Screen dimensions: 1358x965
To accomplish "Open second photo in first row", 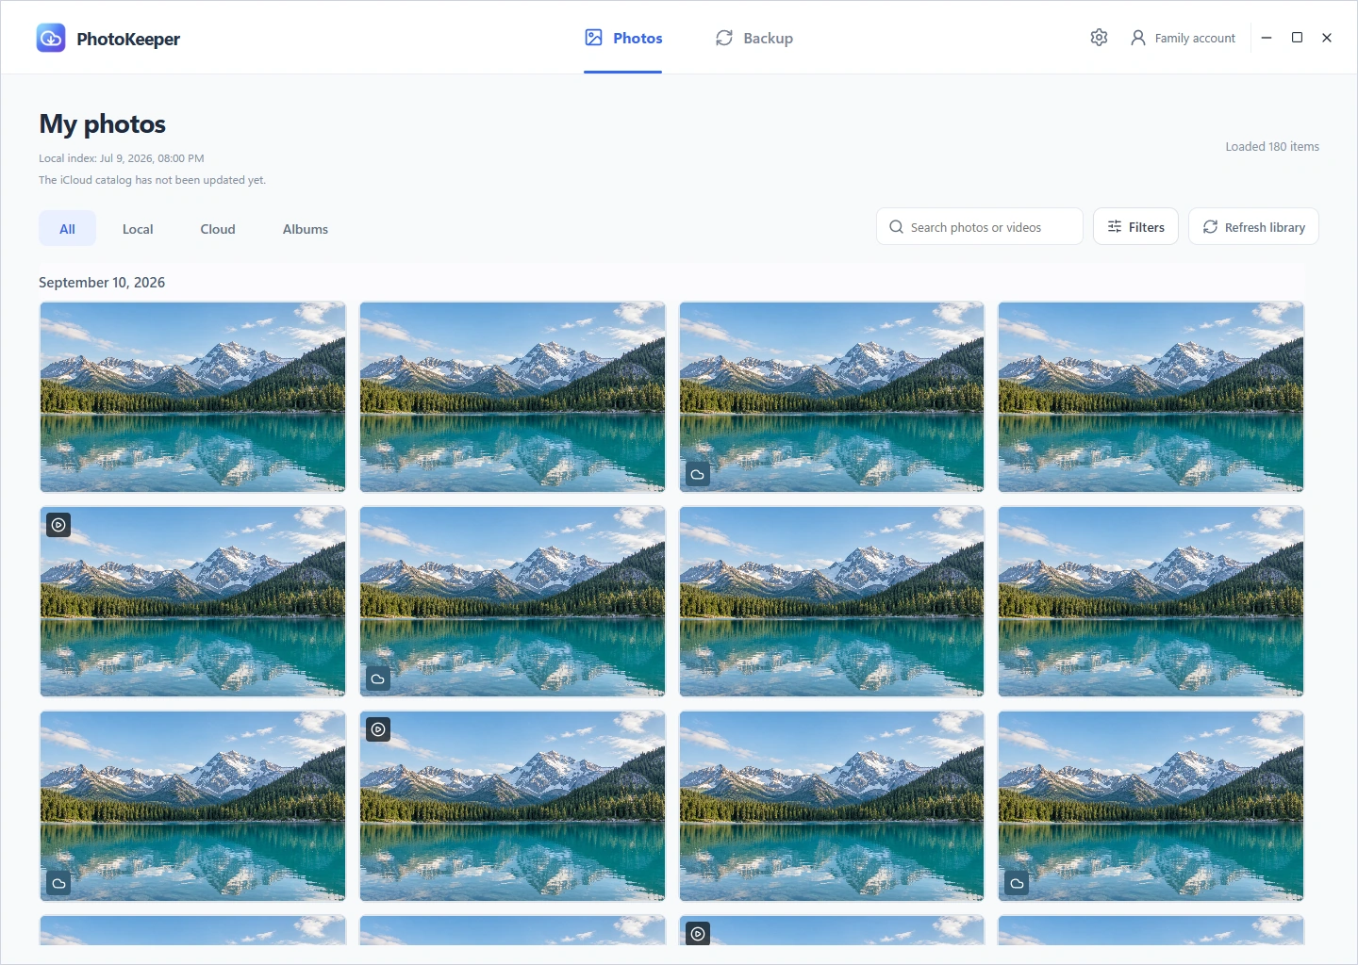I will (512, 397).
